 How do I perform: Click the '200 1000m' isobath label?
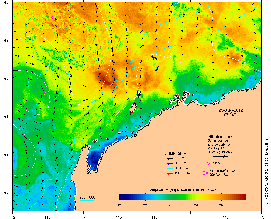[x=88, y=197]
